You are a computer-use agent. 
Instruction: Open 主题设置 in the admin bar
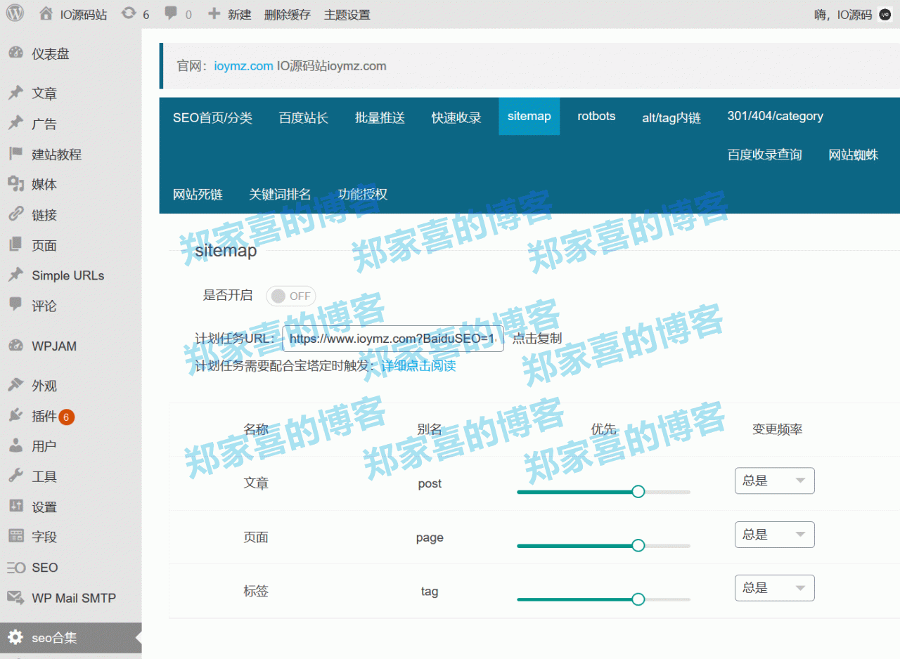(x=347, y=14)
